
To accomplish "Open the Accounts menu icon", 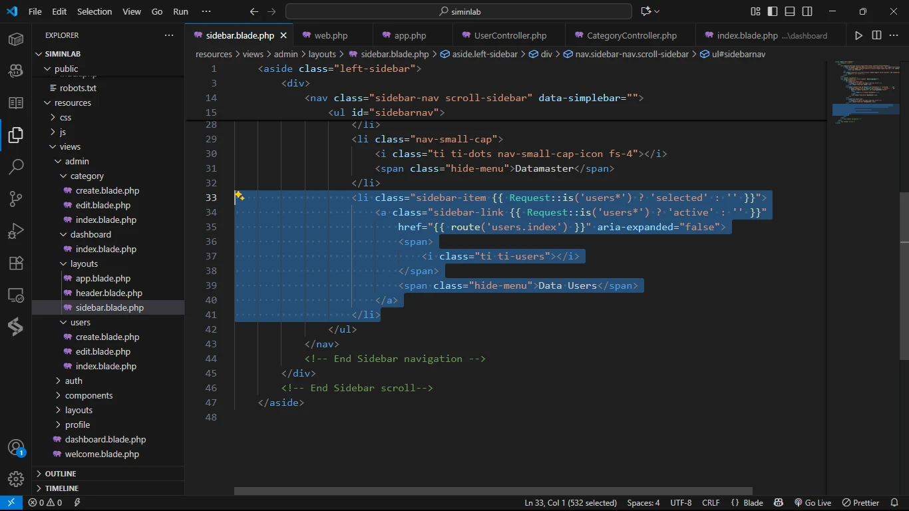I will pyautogui.click(x=16, y=447).
